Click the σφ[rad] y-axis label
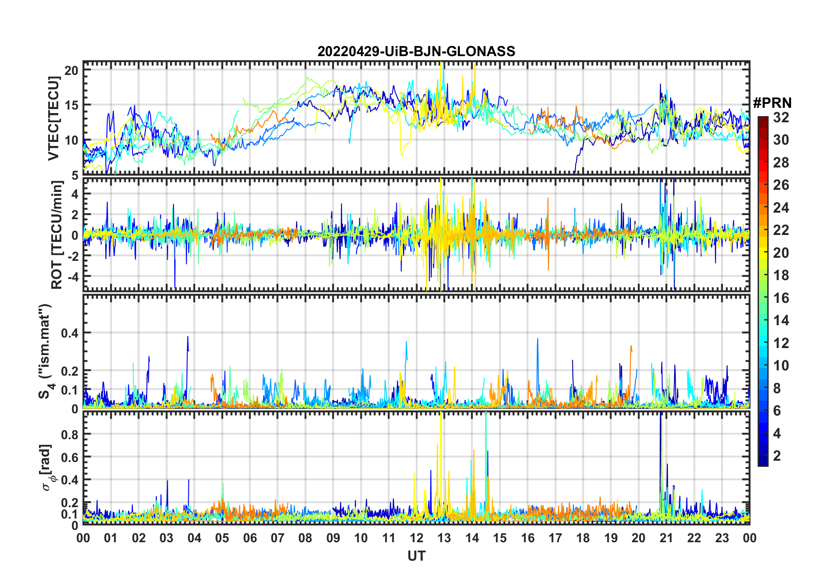 47,468
